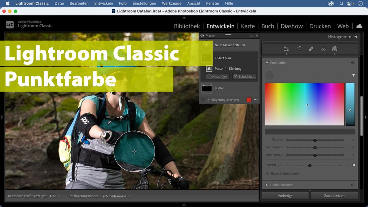Click the right panel scrollbar
Screen dimensions: 368x207
point(362,116)
